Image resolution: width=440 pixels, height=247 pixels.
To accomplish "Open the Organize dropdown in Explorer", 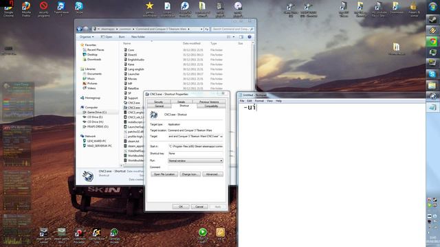I will 87,36.
